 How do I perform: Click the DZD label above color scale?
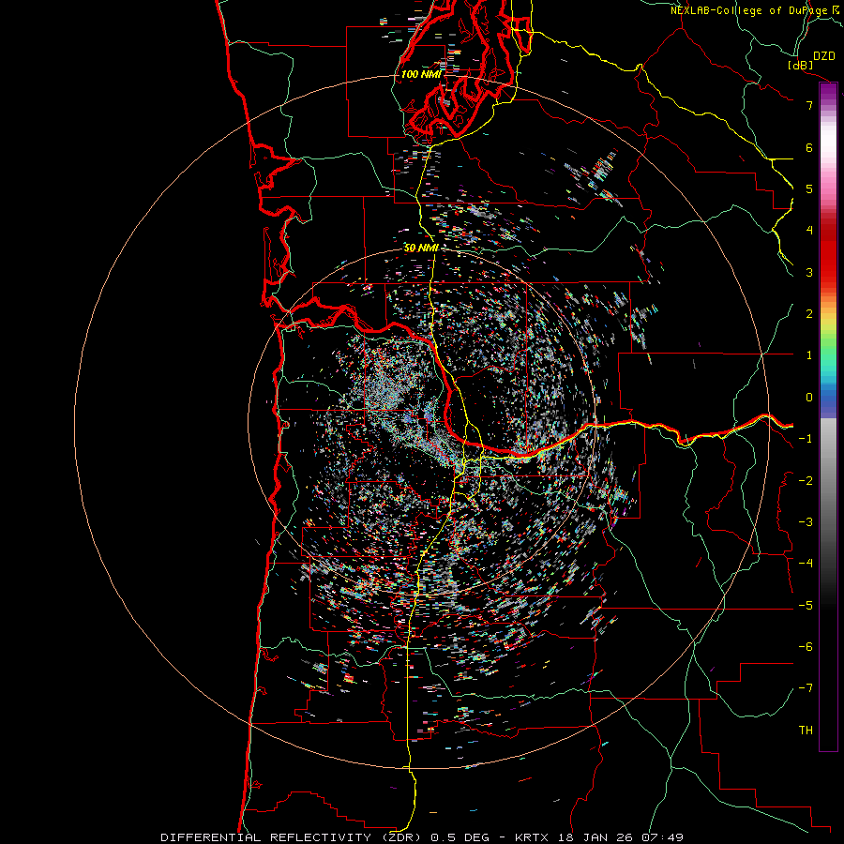point(824,56)
